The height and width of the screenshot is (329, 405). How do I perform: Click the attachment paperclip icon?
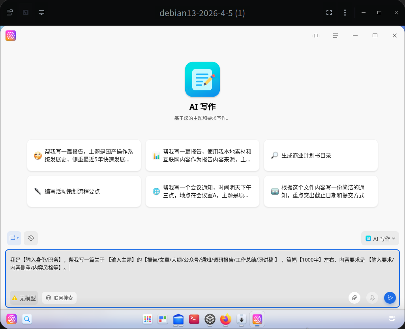tap(354, 298)
